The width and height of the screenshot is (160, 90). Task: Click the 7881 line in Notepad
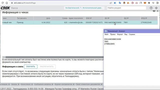tap(106, 41)
